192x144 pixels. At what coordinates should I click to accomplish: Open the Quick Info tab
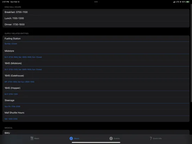point(155,138)
